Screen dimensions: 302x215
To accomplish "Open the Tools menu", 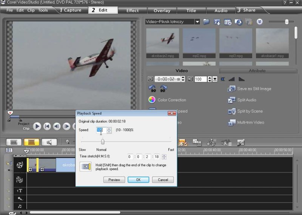I will click(43, 10).
